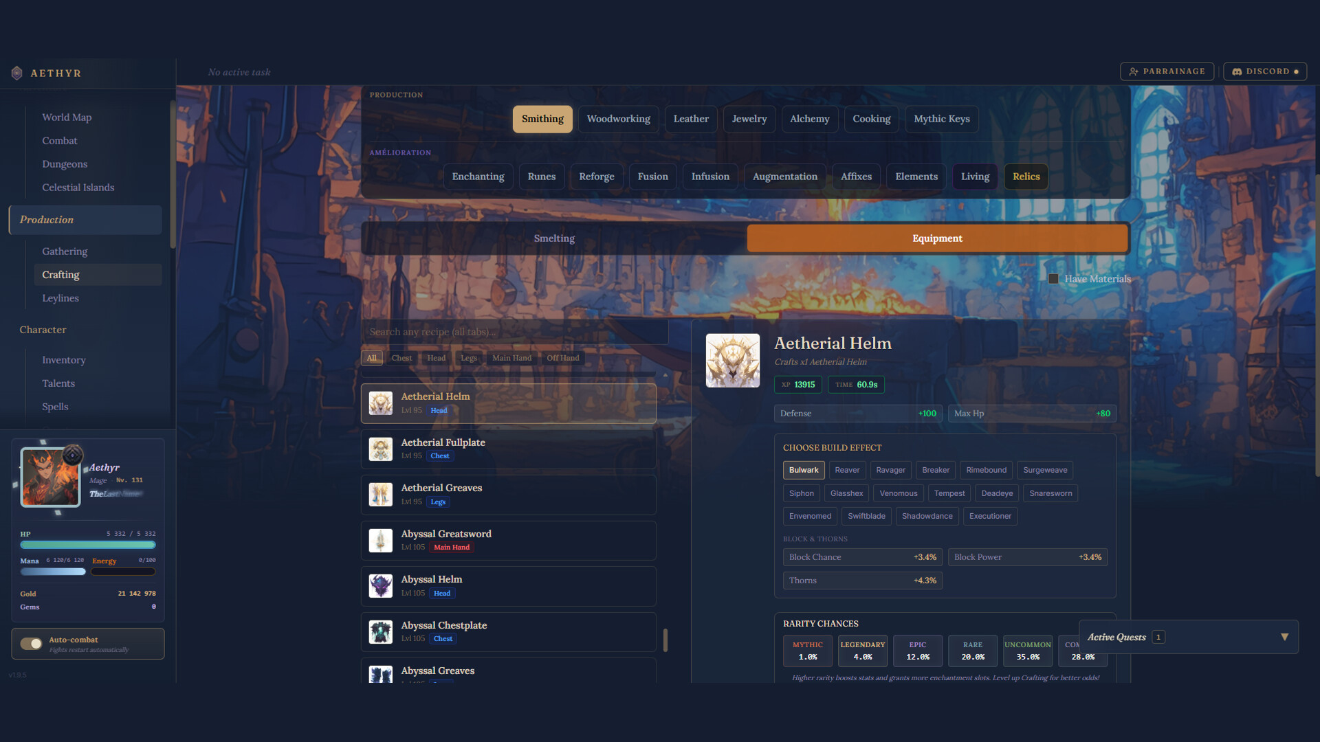The height and width of the screenshot is (742, 1320).
Task: Click the Discord icon in header
Action: coord(1237,71)
